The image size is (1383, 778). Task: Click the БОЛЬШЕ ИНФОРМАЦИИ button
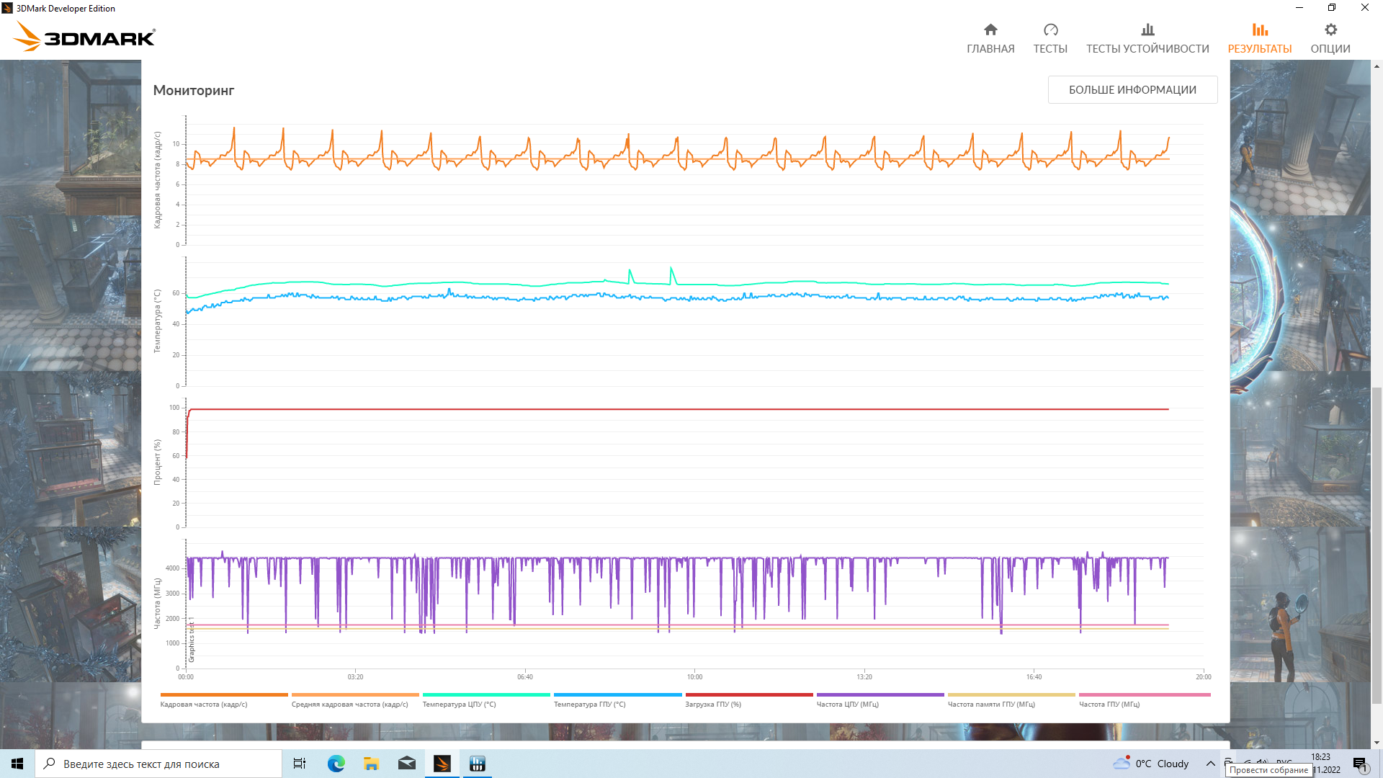point(1132,90)
